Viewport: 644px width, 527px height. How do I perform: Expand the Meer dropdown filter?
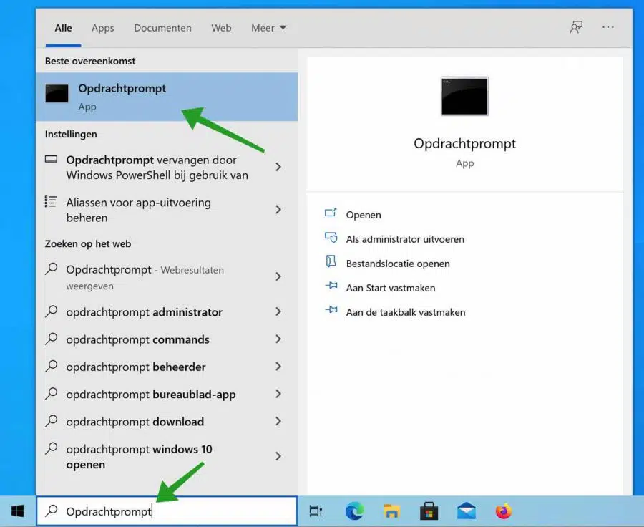[268, 28]
